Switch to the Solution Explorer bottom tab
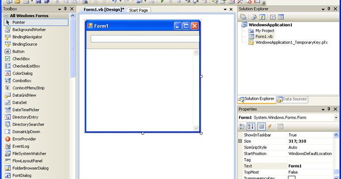 pyautogui.click(x=257, y=99)
